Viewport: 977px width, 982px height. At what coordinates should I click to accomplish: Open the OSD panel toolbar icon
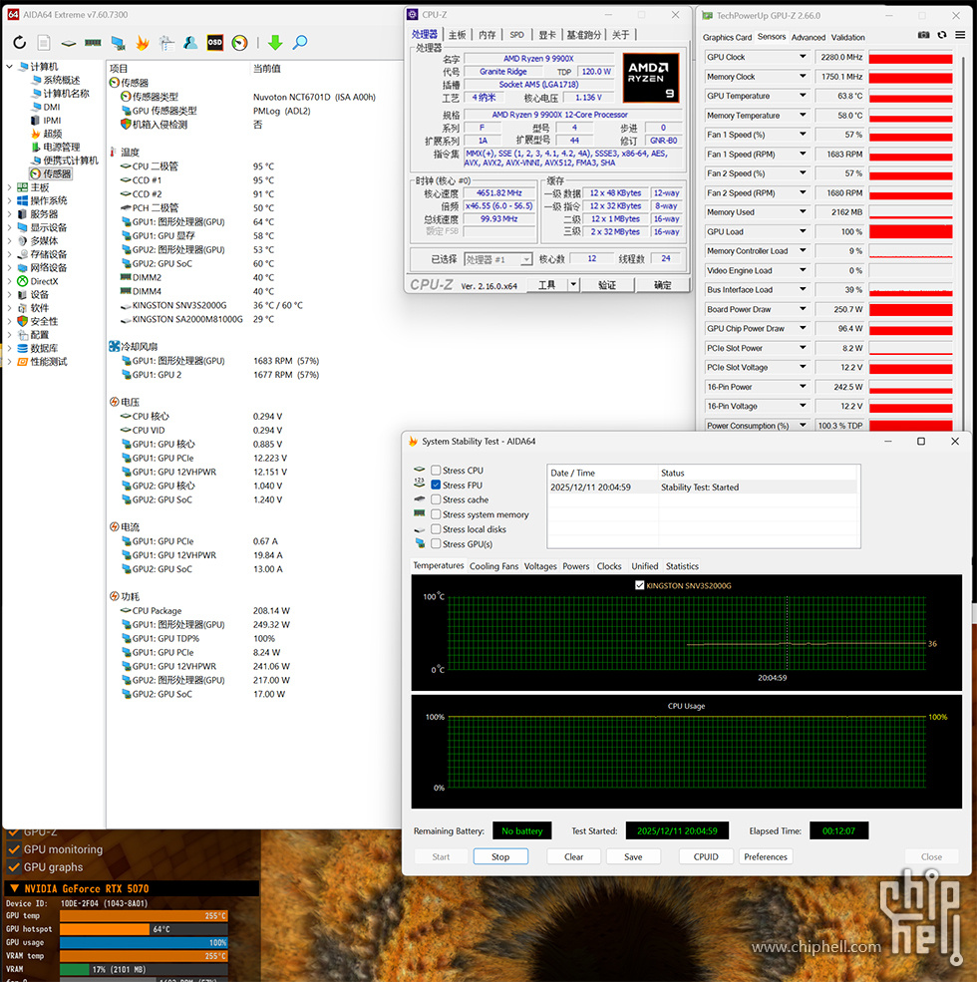pos(214,43)
